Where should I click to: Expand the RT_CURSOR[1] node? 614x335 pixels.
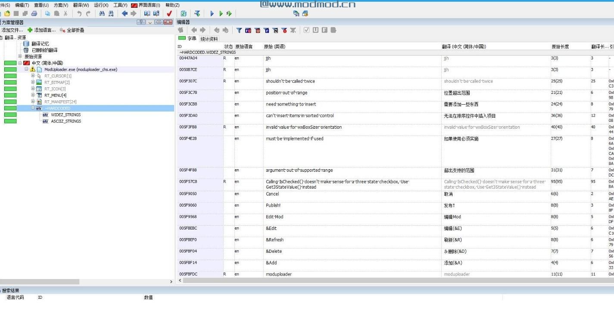pyautogui.click(x=33, y=76)
